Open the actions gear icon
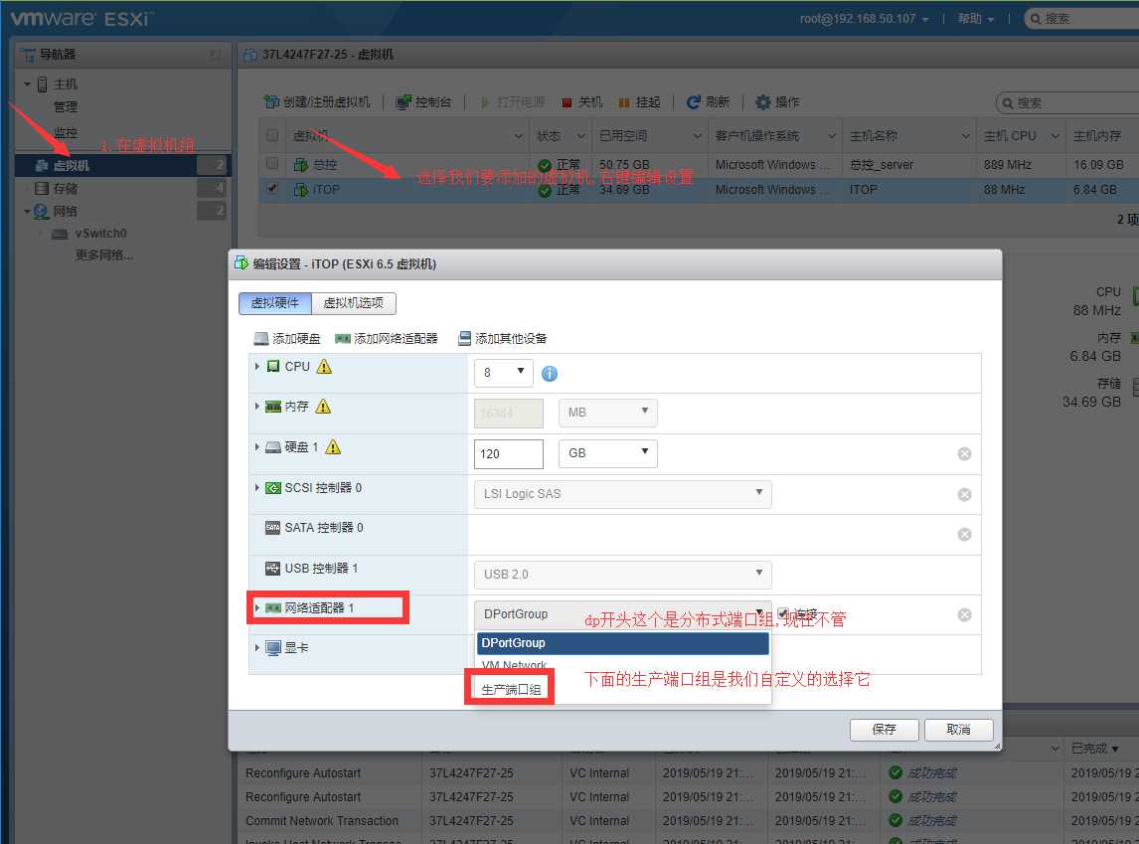 [762, 101]
